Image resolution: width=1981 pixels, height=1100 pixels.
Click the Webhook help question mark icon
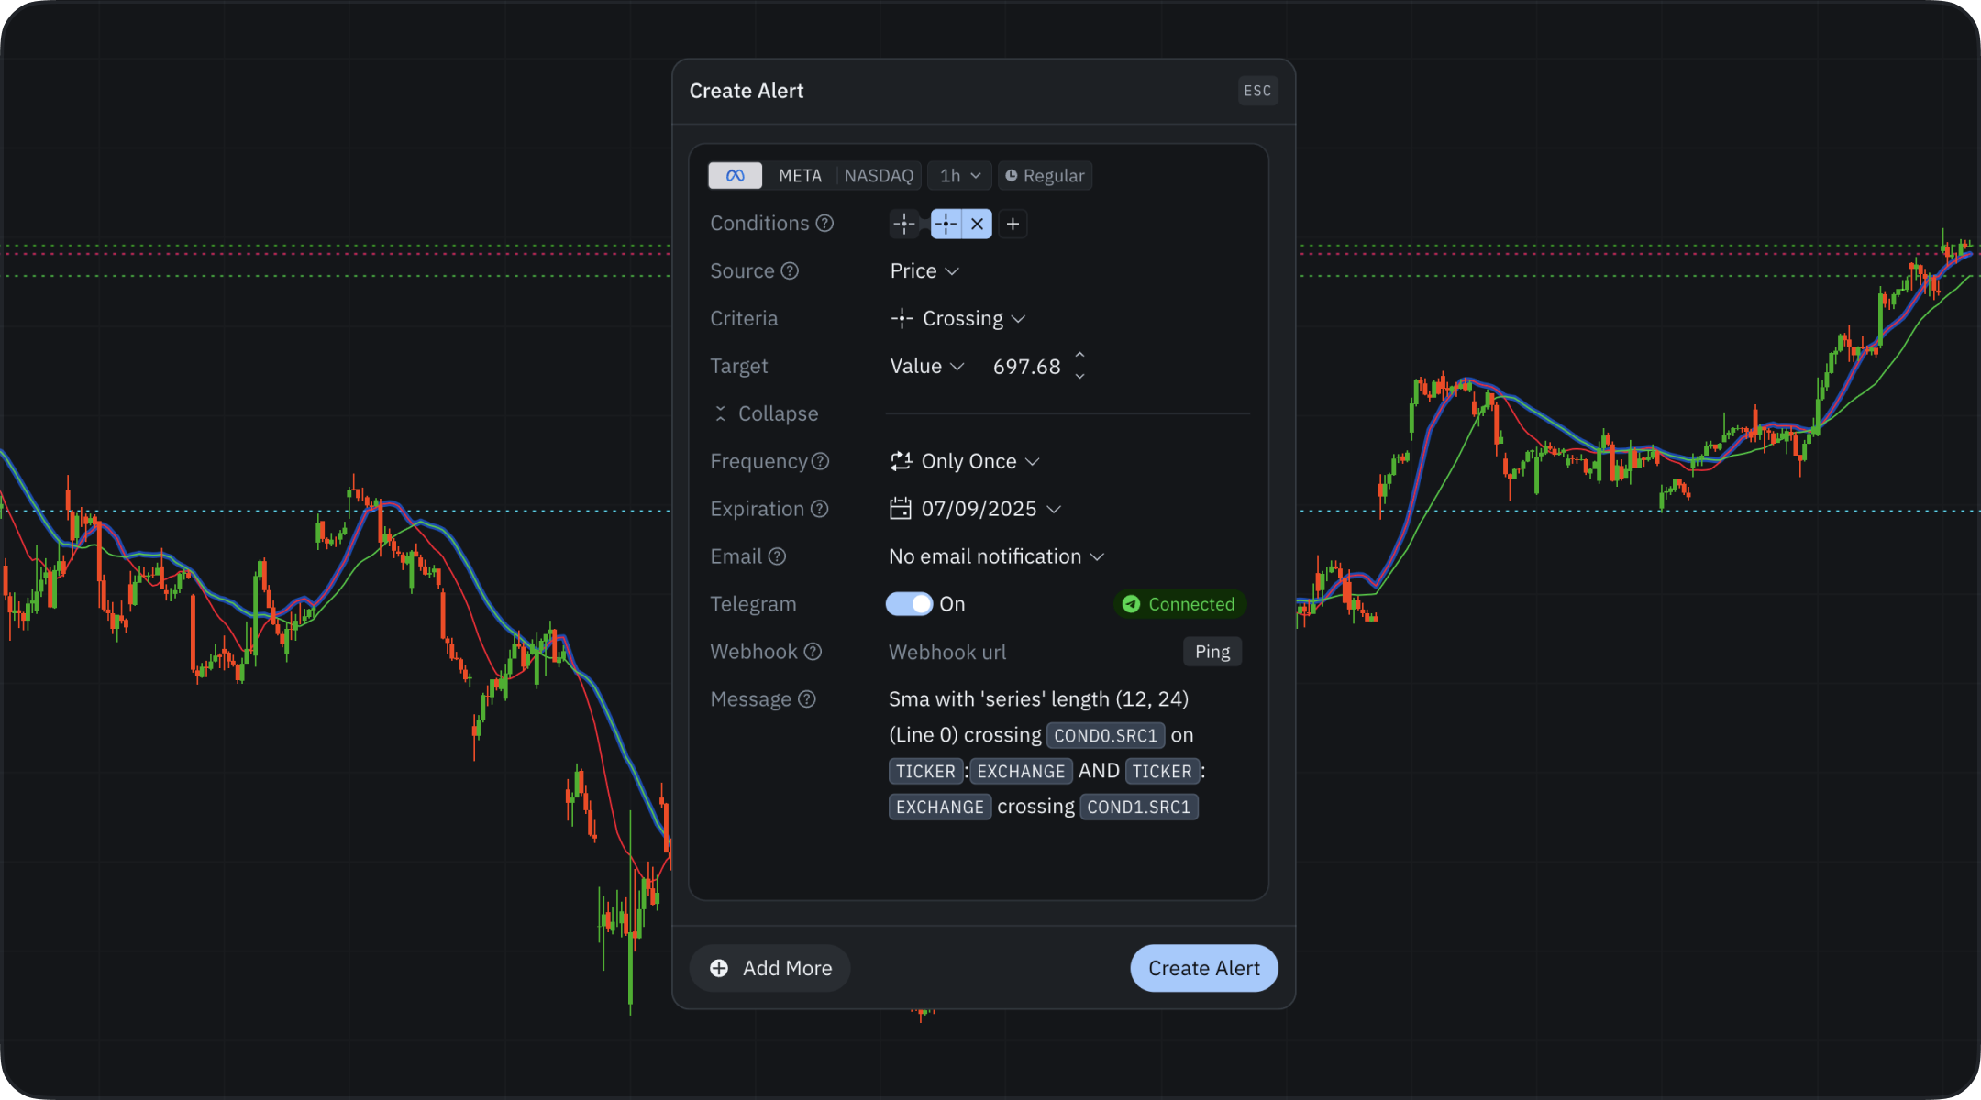coord(813,652)
